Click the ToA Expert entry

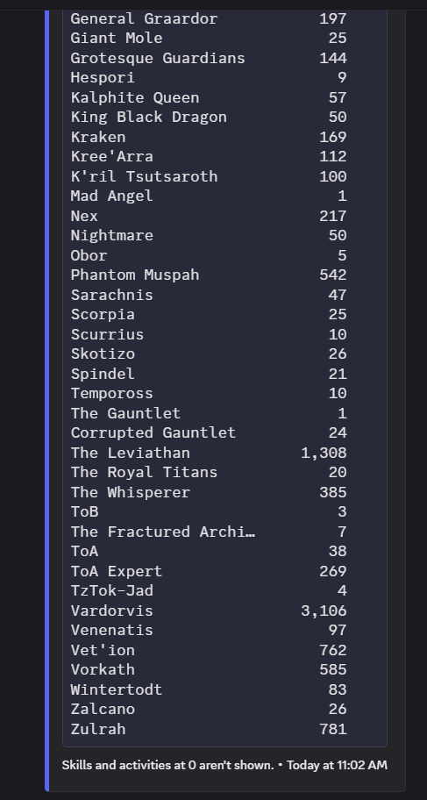[x=117, y=571]
